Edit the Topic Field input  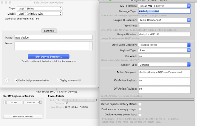point(164,25)
